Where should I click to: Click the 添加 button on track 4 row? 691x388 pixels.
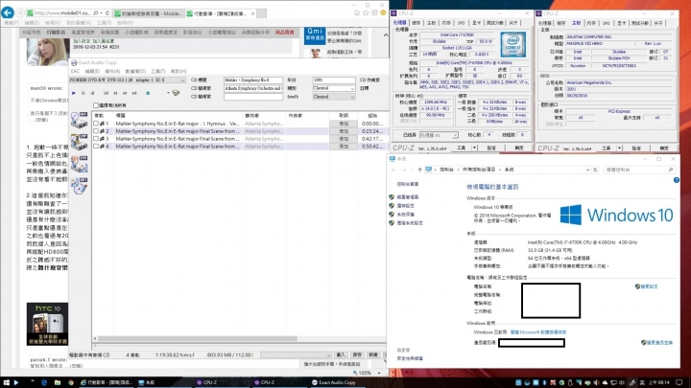[x=344, y=147]
